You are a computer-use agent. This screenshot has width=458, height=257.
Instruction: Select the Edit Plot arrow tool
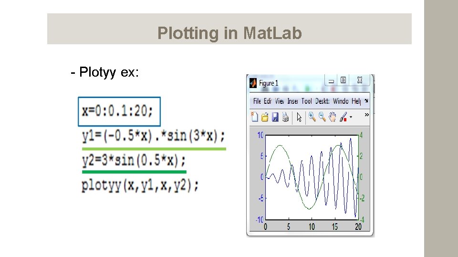(299, 117)
